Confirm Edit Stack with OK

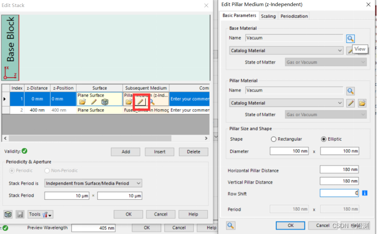coord(128,214)
